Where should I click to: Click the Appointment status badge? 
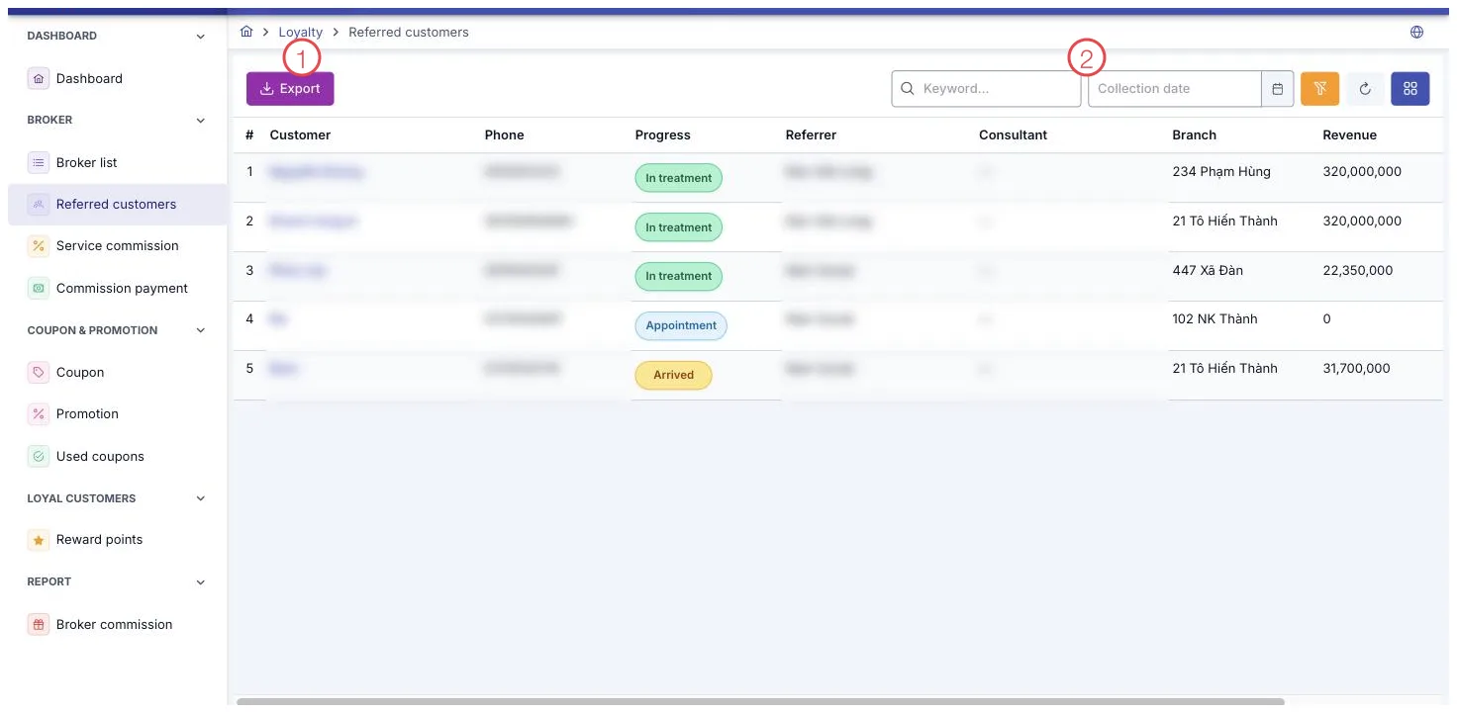pyautogui.click(x=681, y=325)
